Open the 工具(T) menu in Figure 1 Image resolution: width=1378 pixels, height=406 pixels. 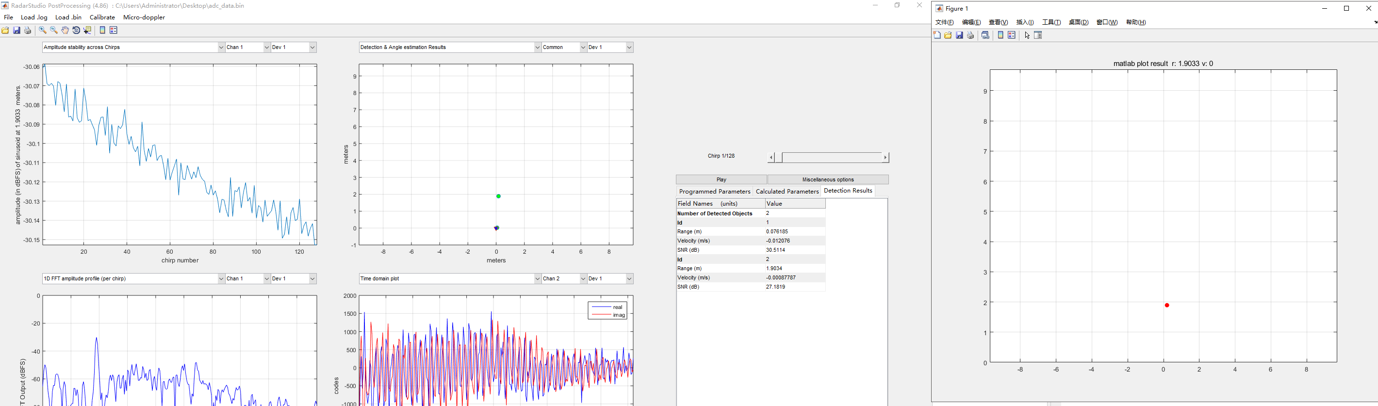tap(1051, 22)
